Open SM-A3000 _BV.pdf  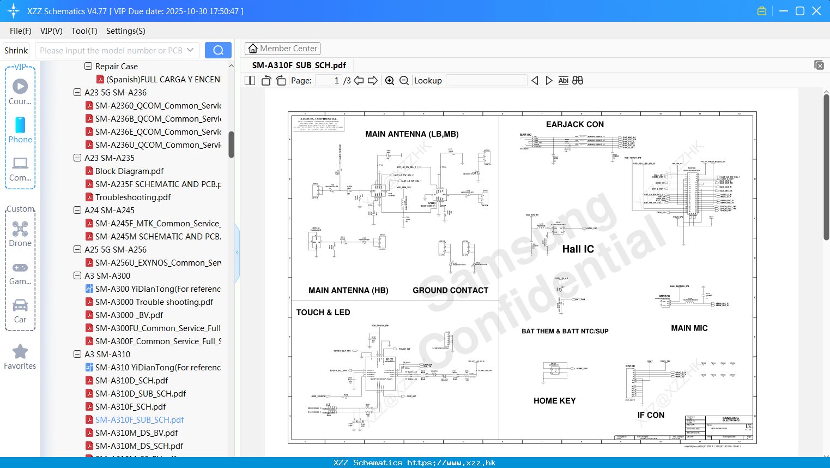129,315
